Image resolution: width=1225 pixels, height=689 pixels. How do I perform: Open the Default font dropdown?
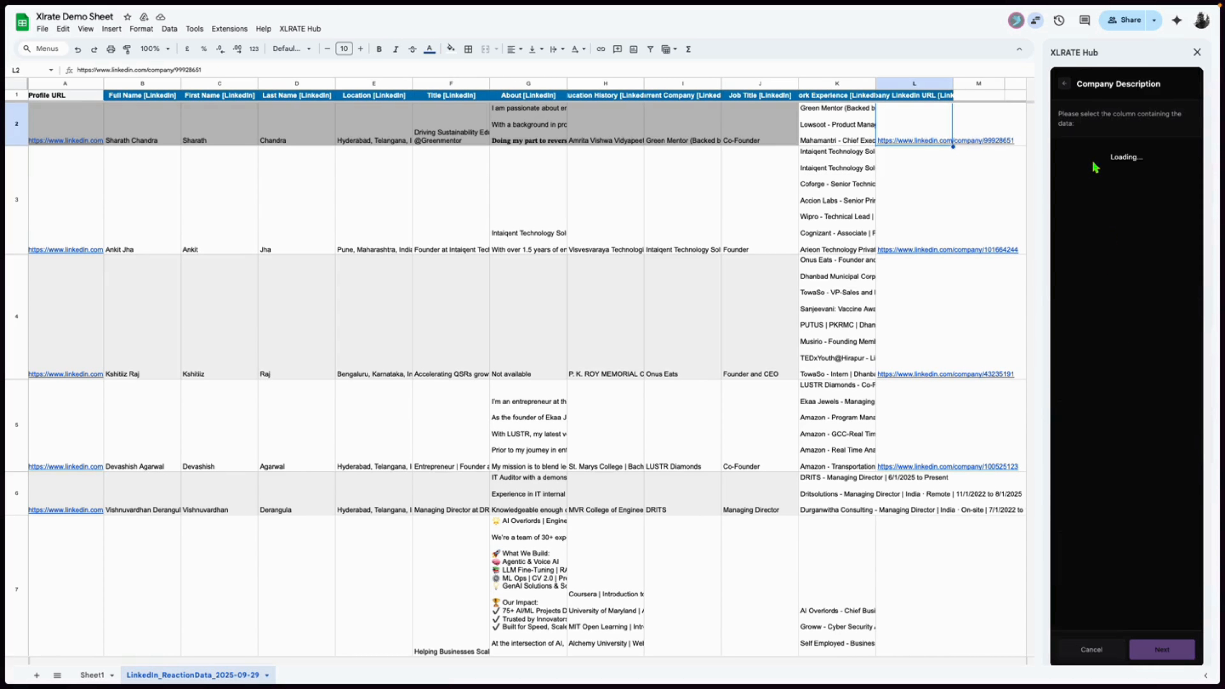(x=292, y=48)
